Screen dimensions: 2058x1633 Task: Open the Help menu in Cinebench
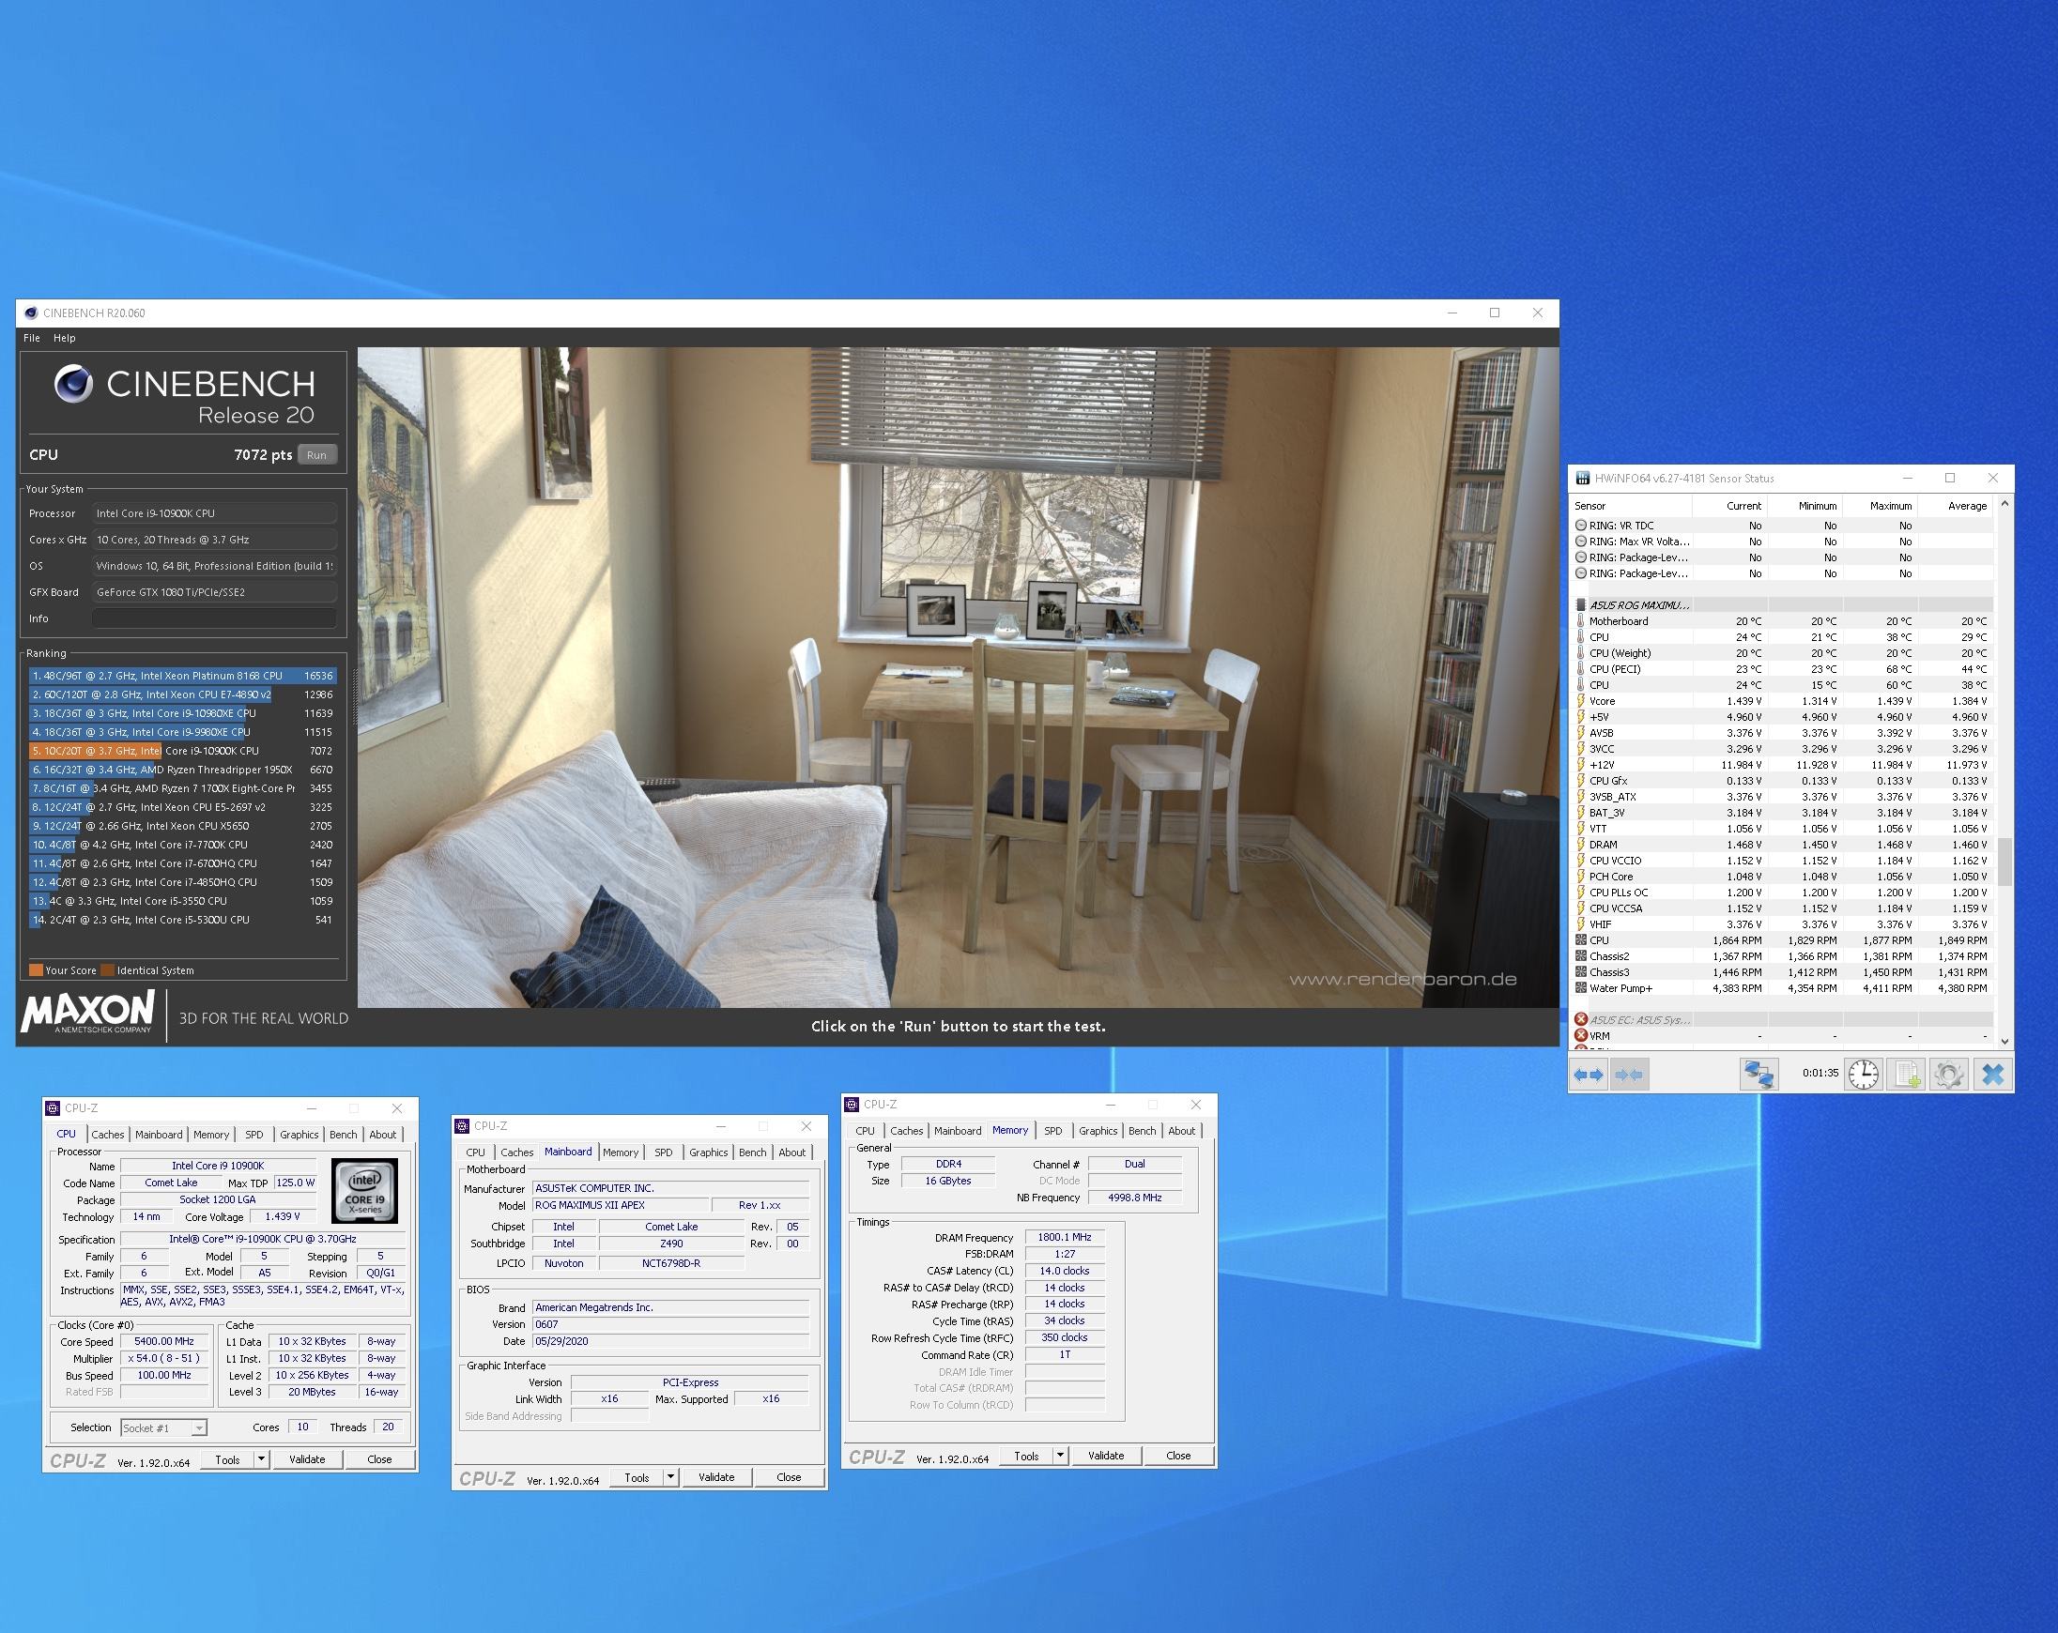tap(64, 338)
